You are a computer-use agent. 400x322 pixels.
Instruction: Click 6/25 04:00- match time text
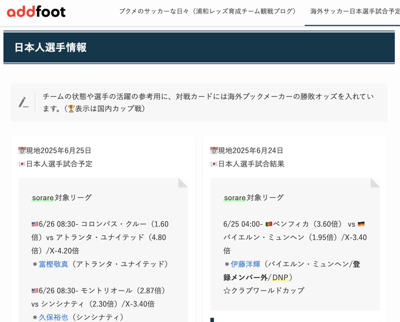243,224
